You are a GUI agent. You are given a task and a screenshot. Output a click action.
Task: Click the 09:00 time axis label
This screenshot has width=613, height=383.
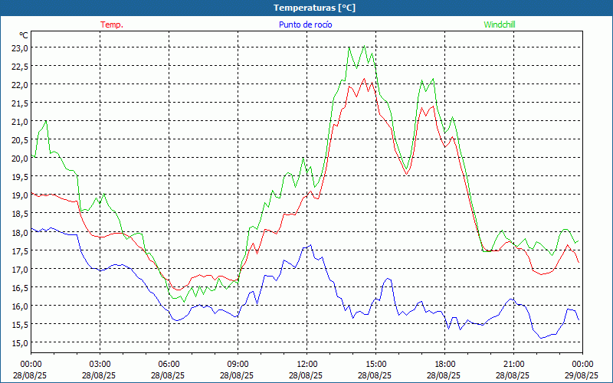238,365
